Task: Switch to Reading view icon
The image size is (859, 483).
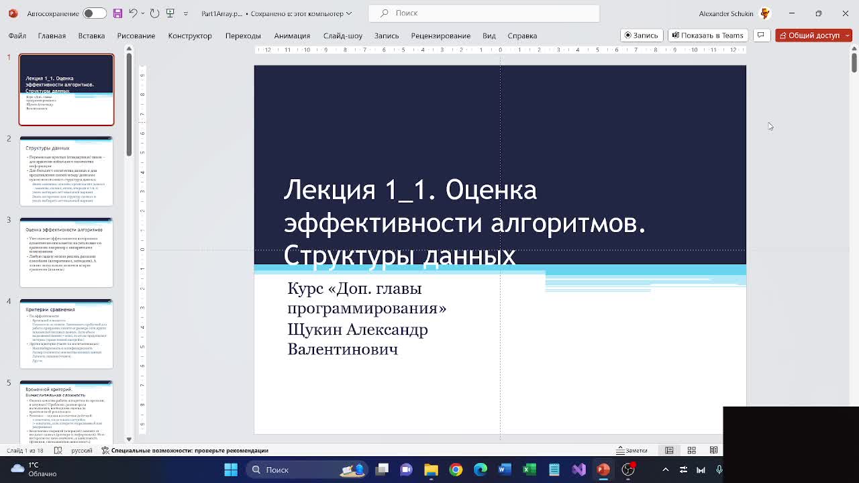Action: pos(713,451)
